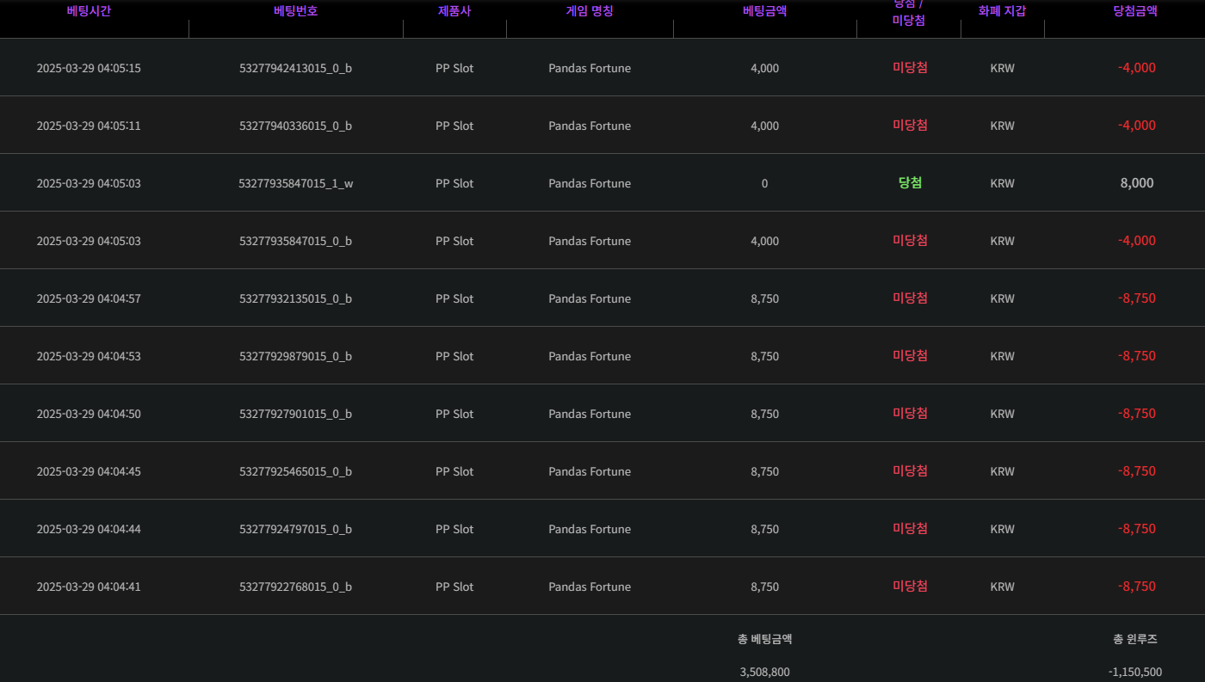This screenshot has width=1205, height=682.
Task: Click the 04:04:44 bet timestamp
Action: [x=89, y=529]
